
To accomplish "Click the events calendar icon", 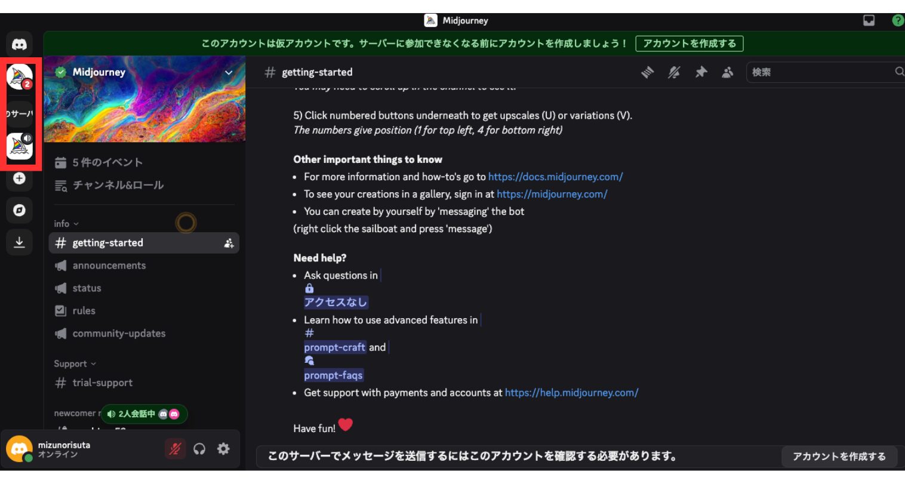I will coord(60,162).
